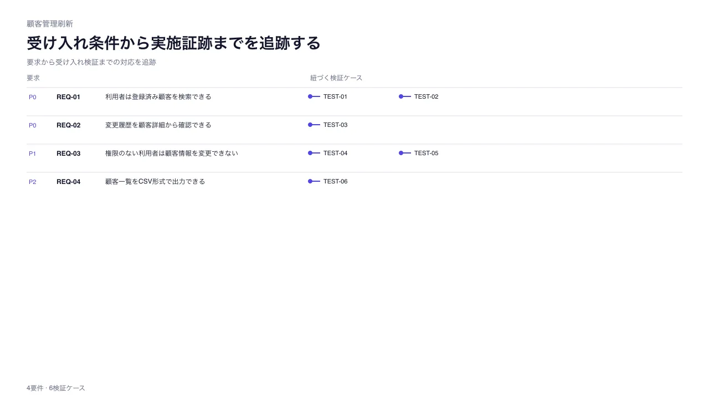Select description 顧客一覧をCSV形式で出力できる

click(155, 181)
